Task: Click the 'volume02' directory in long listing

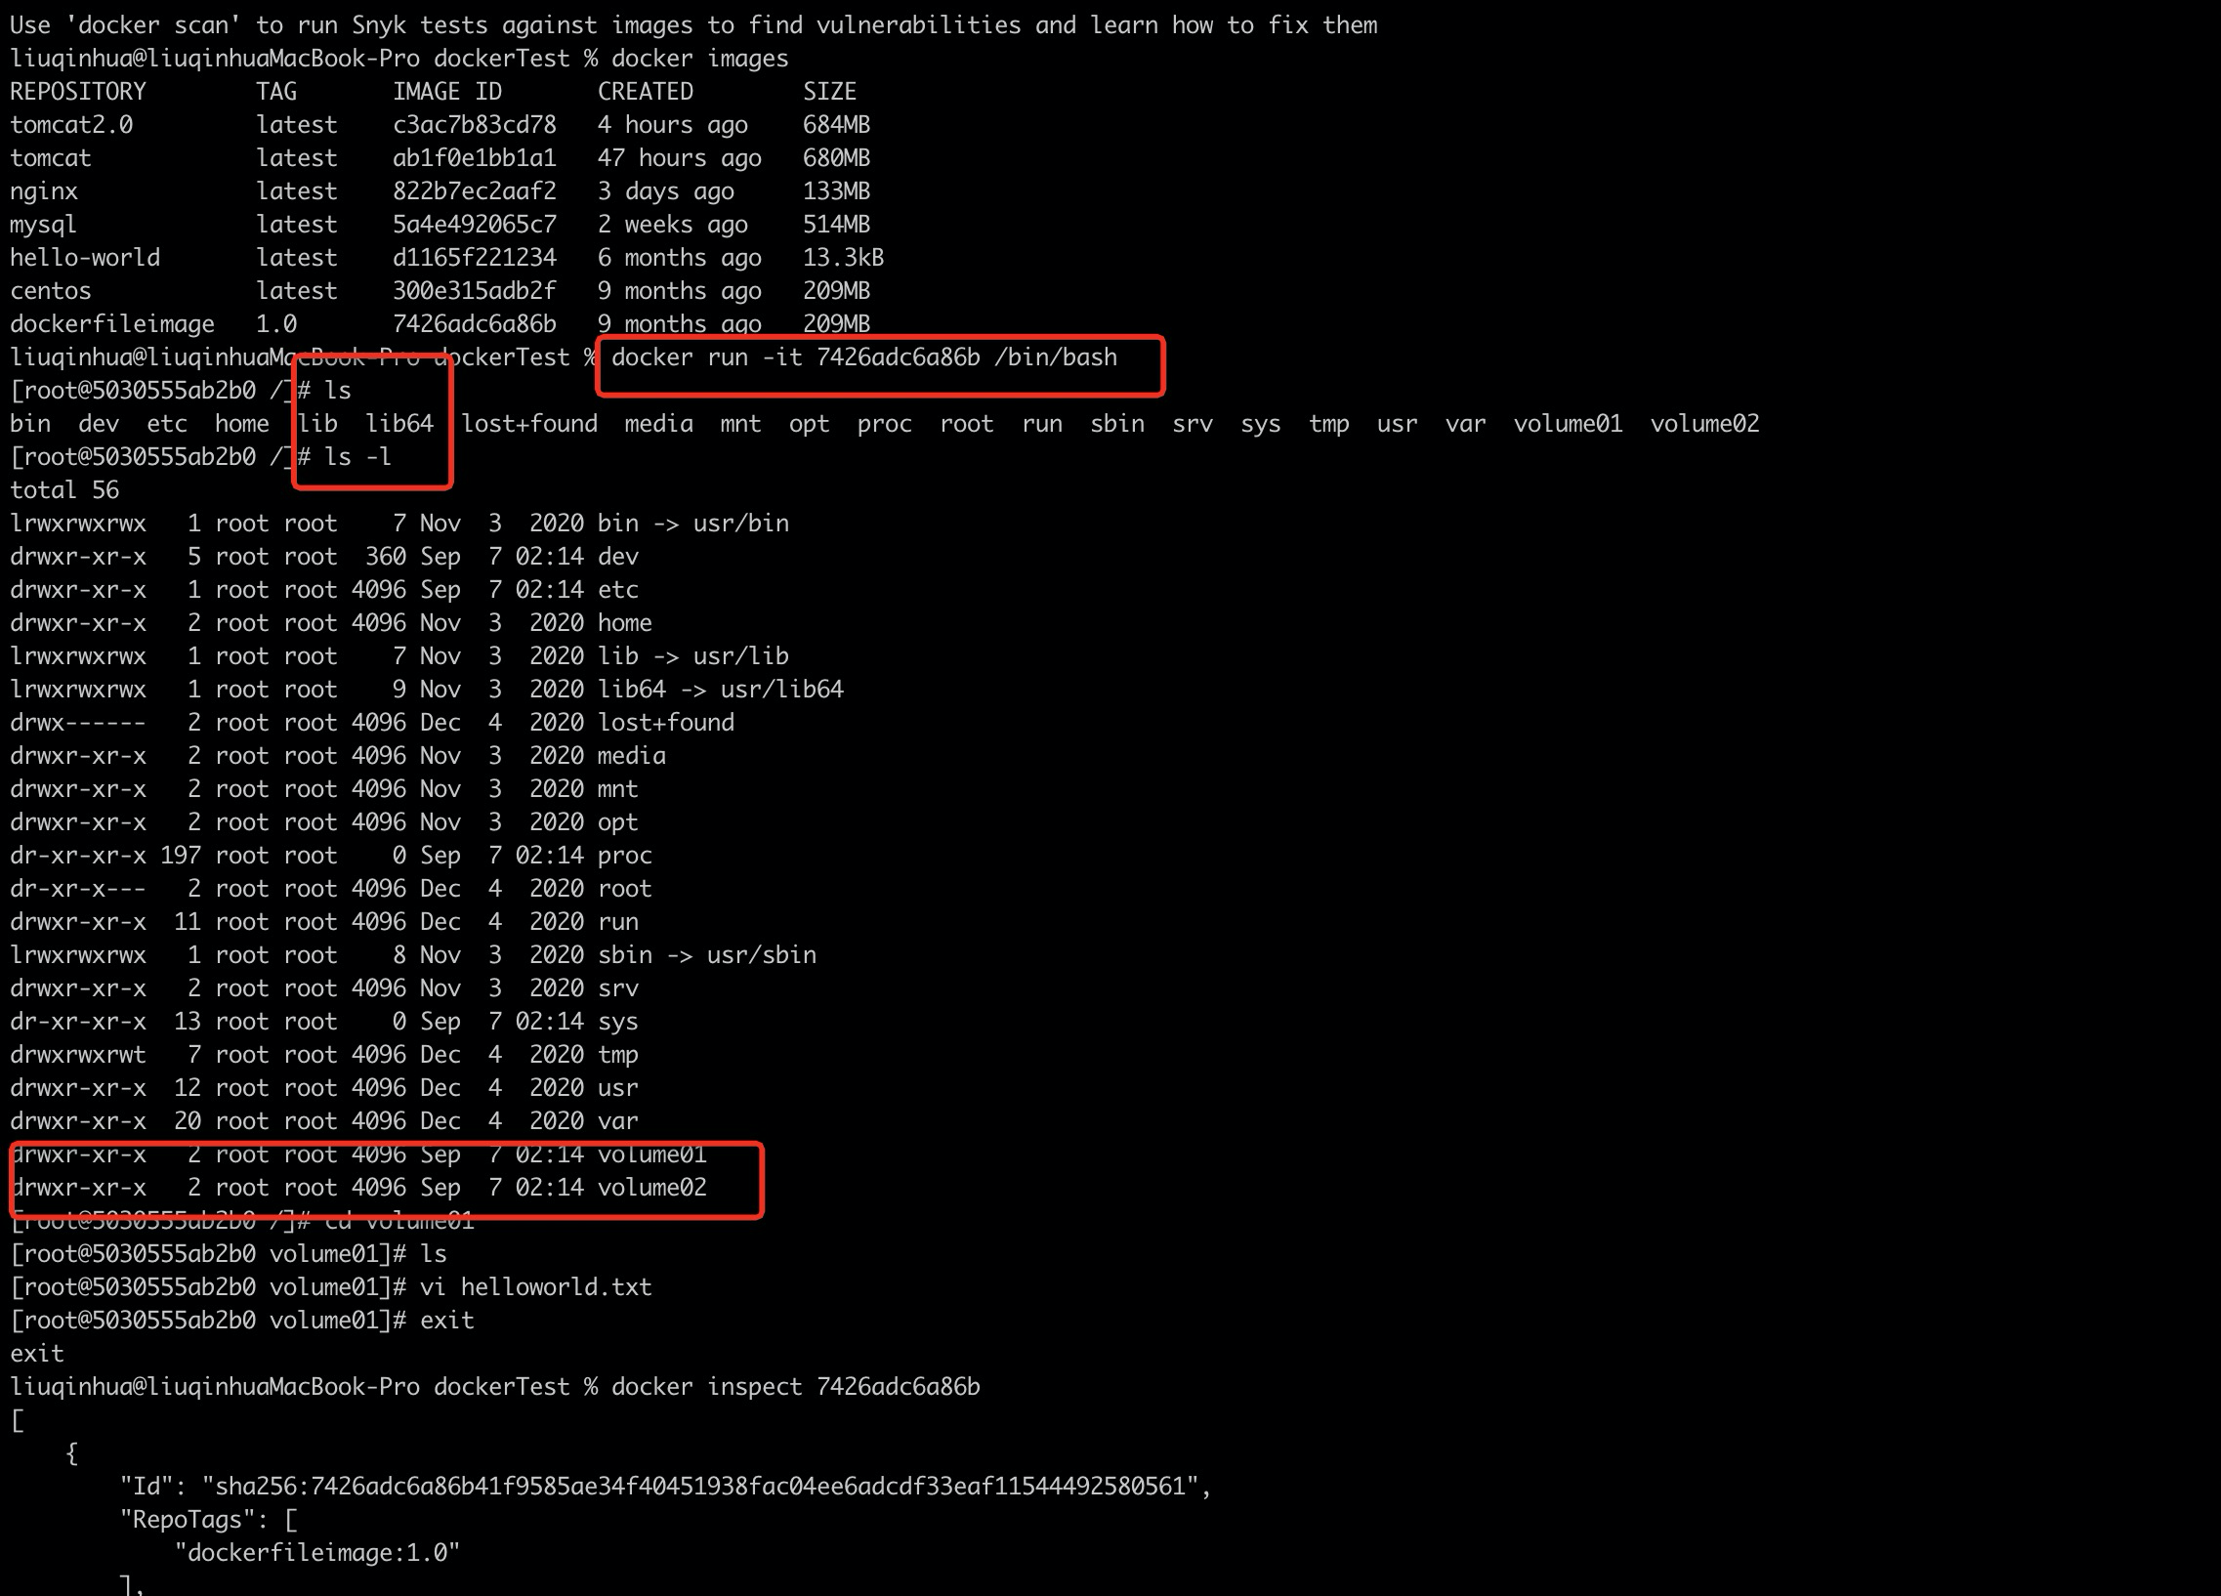Action: 651,1188
